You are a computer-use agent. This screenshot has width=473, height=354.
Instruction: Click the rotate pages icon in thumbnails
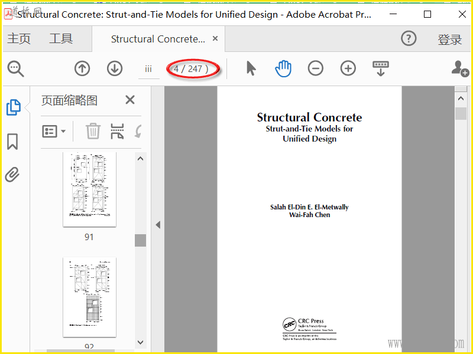coord(138,131)
